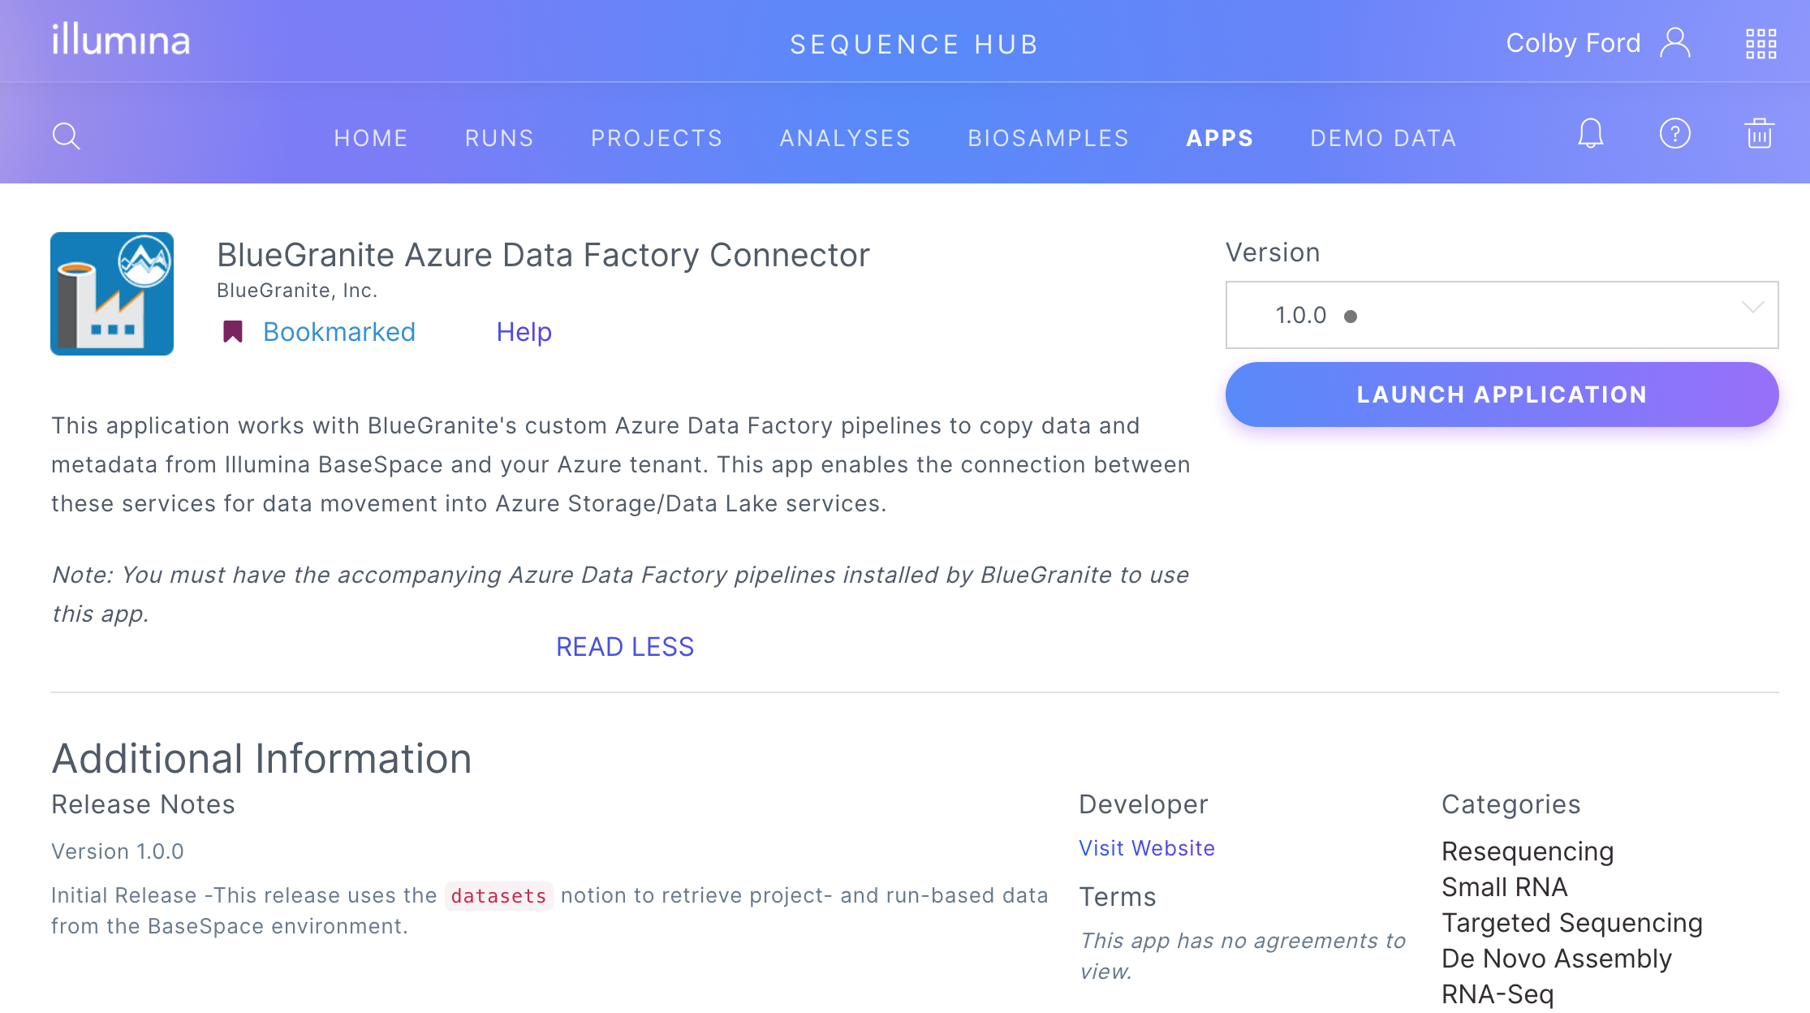Viewport: 1810px width, 1013px height.
Task: Click the Resequencing category
Action: 1528,851
